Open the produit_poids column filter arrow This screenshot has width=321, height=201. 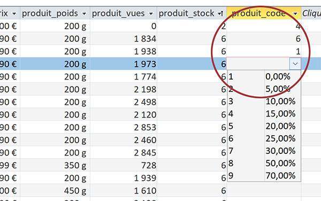(84, 14)
